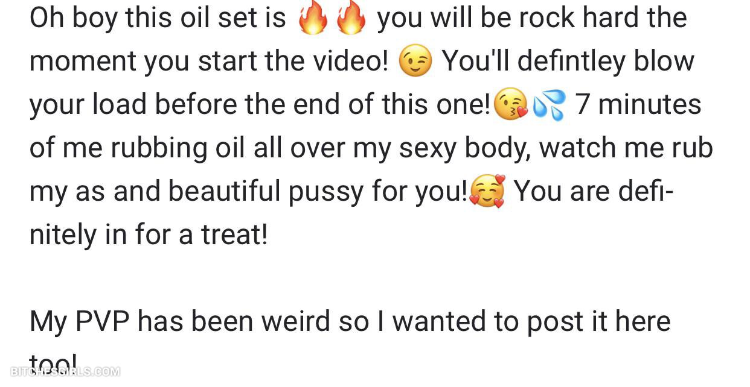Viewport: 750px width, 387px height.
Task: Select the winking face emoji
Action: 415,61
